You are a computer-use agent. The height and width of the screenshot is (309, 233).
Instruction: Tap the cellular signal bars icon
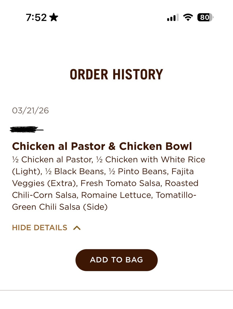tap(173, 18)
